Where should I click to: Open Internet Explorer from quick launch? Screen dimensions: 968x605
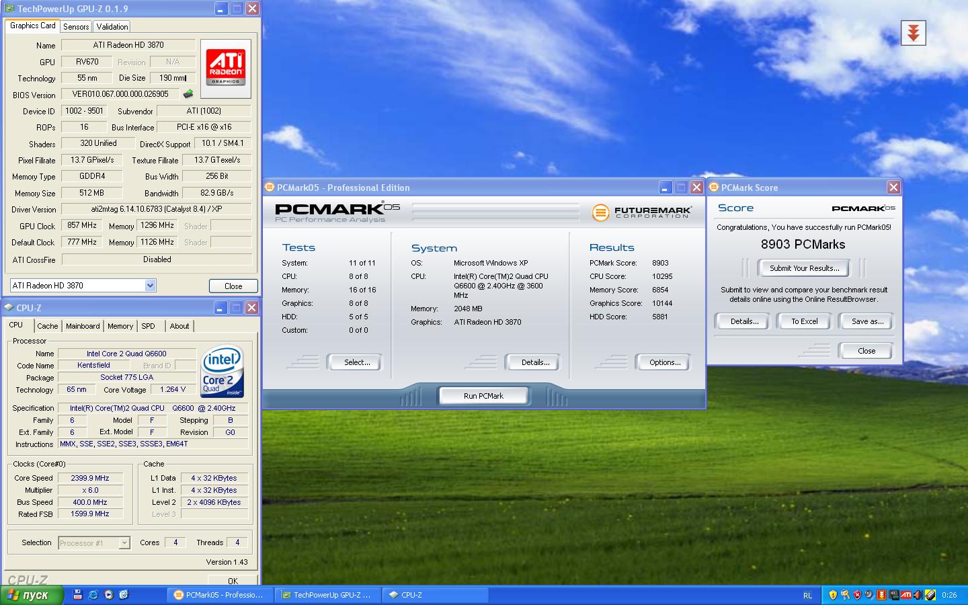pyautogui.click(x=93, y=594)
